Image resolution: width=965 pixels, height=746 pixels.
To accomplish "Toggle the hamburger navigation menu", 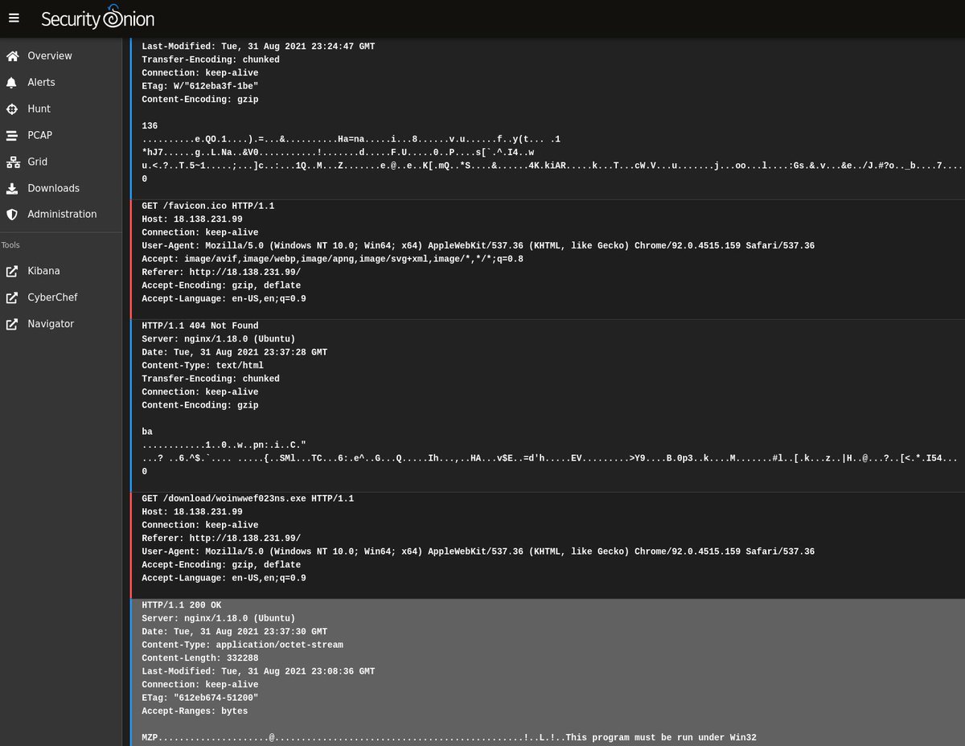I will pos(14,18).
